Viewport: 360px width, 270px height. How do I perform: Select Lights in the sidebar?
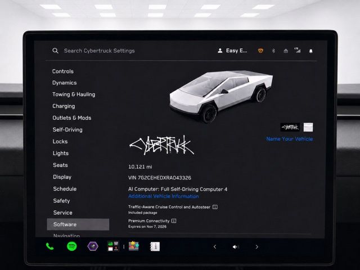61,154
